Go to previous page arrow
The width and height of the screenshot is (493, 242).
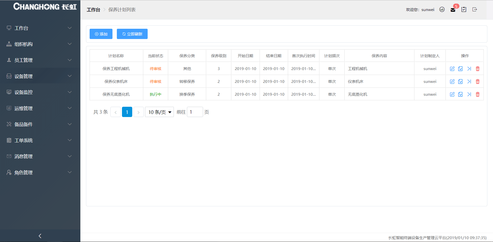coord(116,112)
